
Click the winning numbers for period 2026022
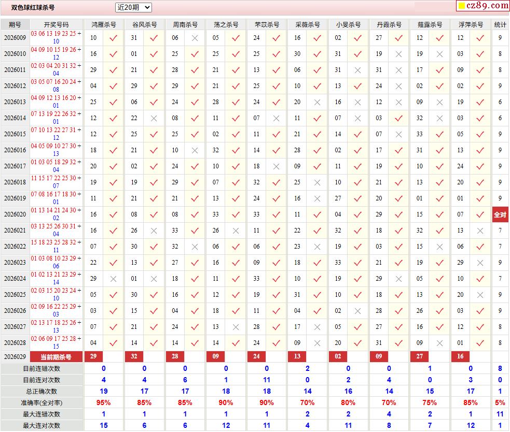click(x=56, y=247)
